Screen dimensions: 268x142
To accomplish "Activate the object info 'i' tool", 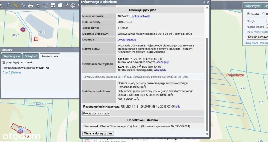I will [x=8, y=5].
